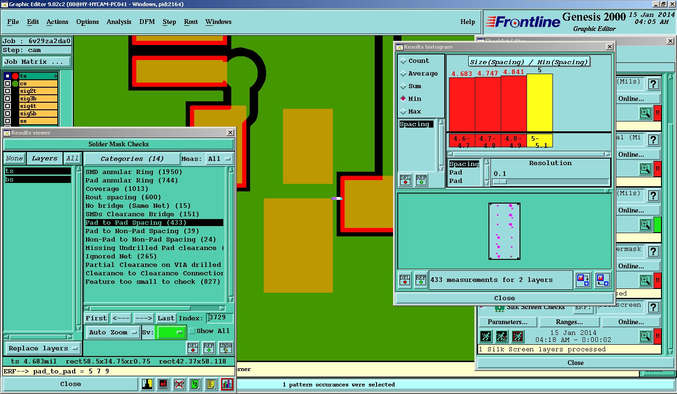Open the Actions menu

tap(57, 22)
